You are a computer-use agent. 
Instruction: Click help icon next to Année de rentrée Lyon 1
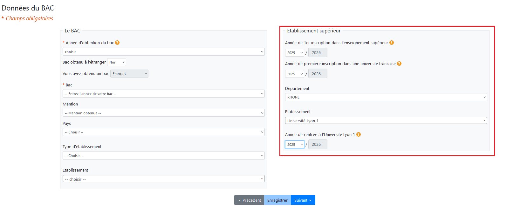coord(359,134)
